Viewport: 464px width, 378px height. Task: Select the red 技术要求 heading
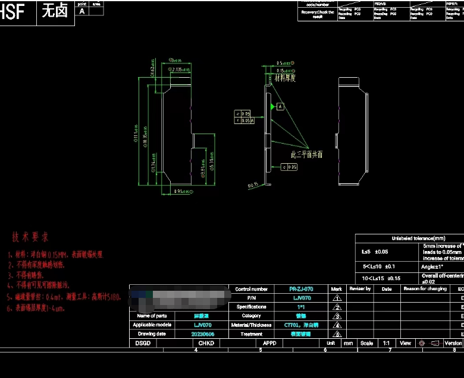click(31, 237)
